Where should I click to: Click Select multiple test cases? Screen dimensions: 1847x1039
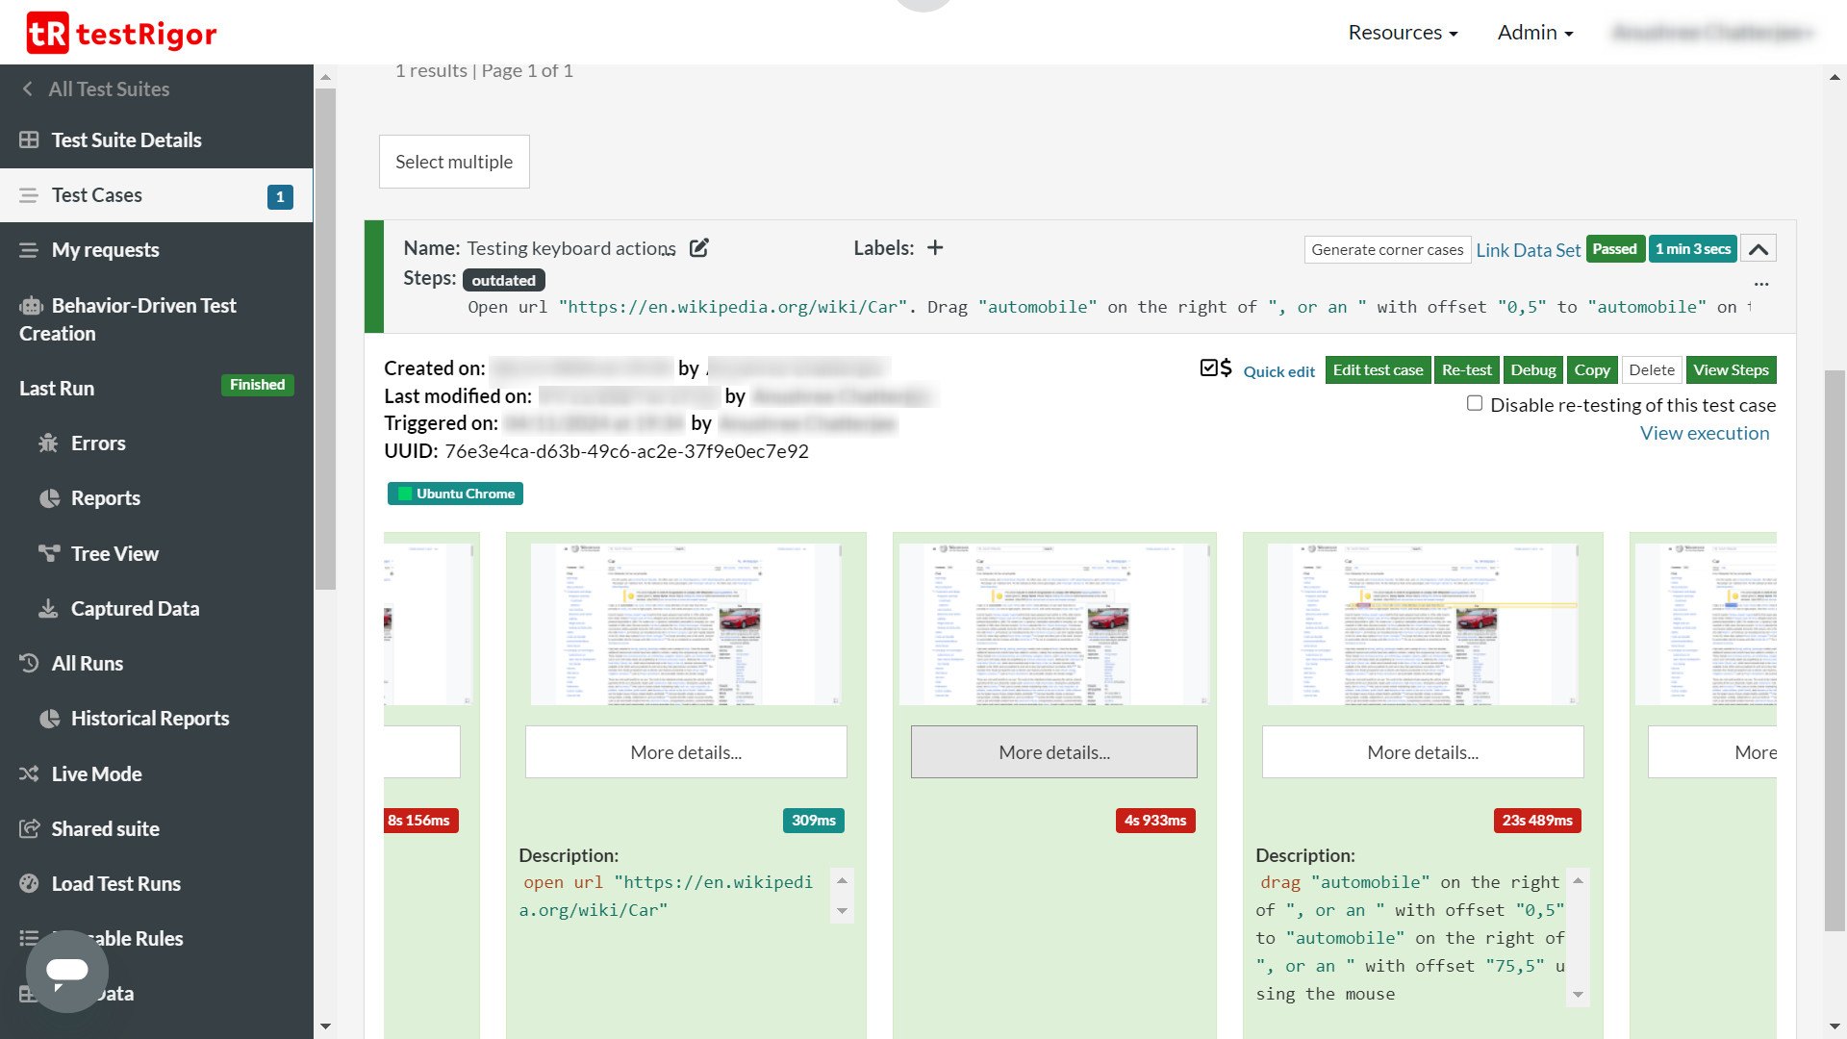click(x=454, y=162)
